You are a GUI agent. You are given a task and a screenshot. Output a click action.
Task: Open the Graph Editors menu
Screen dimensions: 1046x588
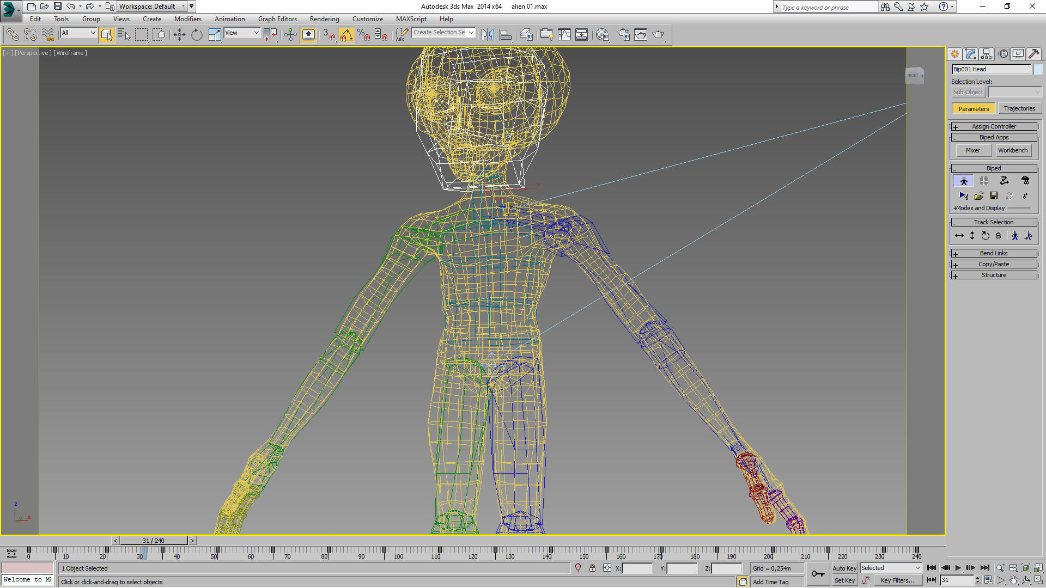point(277,19)
